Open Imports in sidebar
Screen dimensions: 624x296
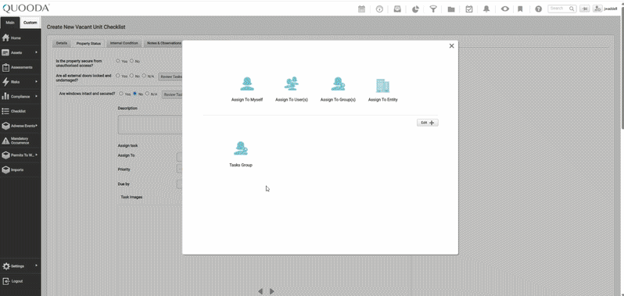pos(20,170)
